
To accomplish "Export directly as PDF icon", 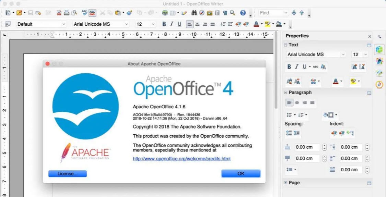I will [x=59, y=13].
